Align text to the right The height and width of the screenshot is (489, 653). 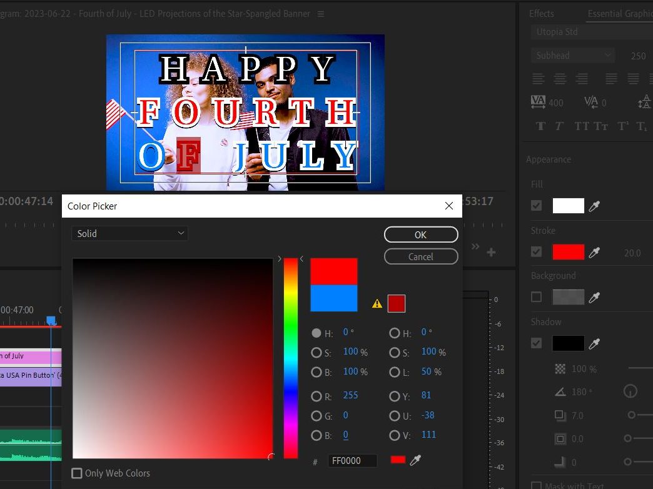point(582,78)
